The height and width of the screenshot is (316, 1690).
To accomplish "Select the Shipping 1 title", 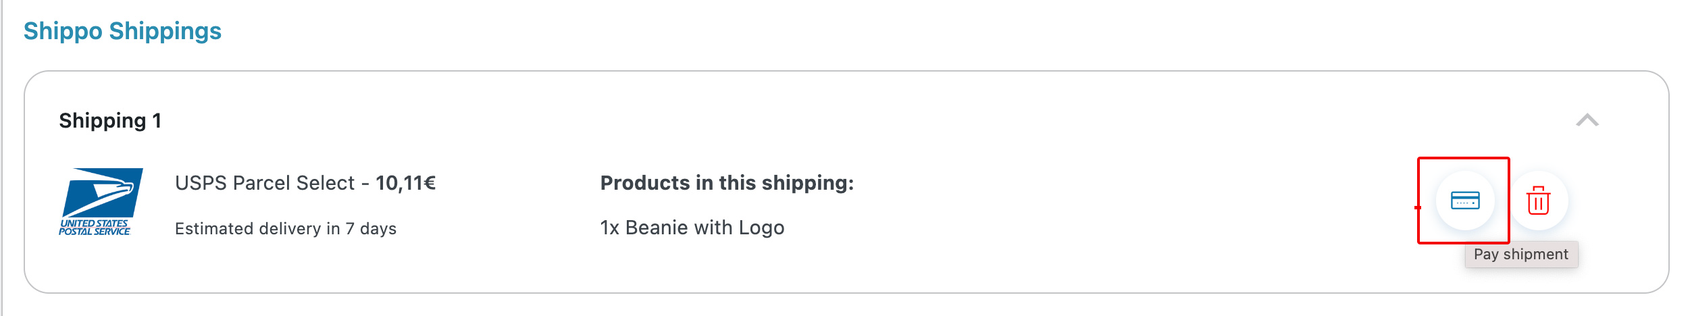I will 110,121.
